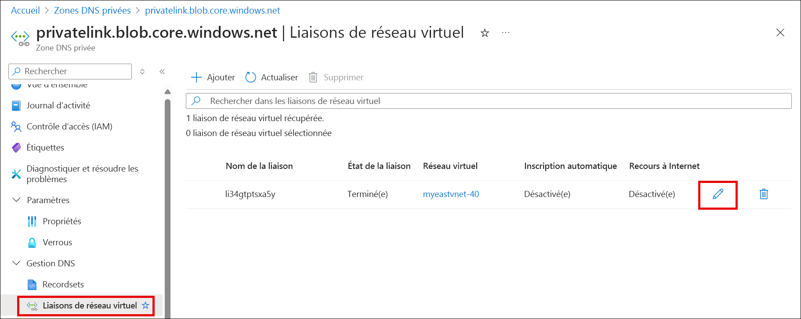Viewport: 801px width, 319px height.
Task: Edit the li34gtptsxa5y link with pencil icon
Action: (x=718, y=194)
